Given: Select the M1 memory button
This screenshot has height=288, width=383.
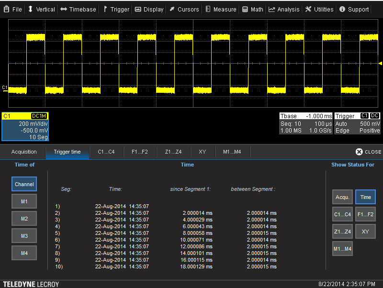Looking at the screenshot, I should [x=24, y=201].
